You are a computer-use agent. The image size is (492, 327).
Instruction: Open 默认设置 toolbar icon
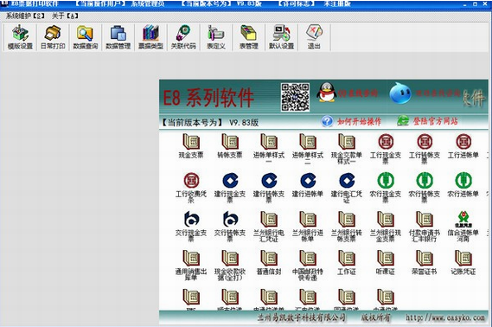(282, 37)
